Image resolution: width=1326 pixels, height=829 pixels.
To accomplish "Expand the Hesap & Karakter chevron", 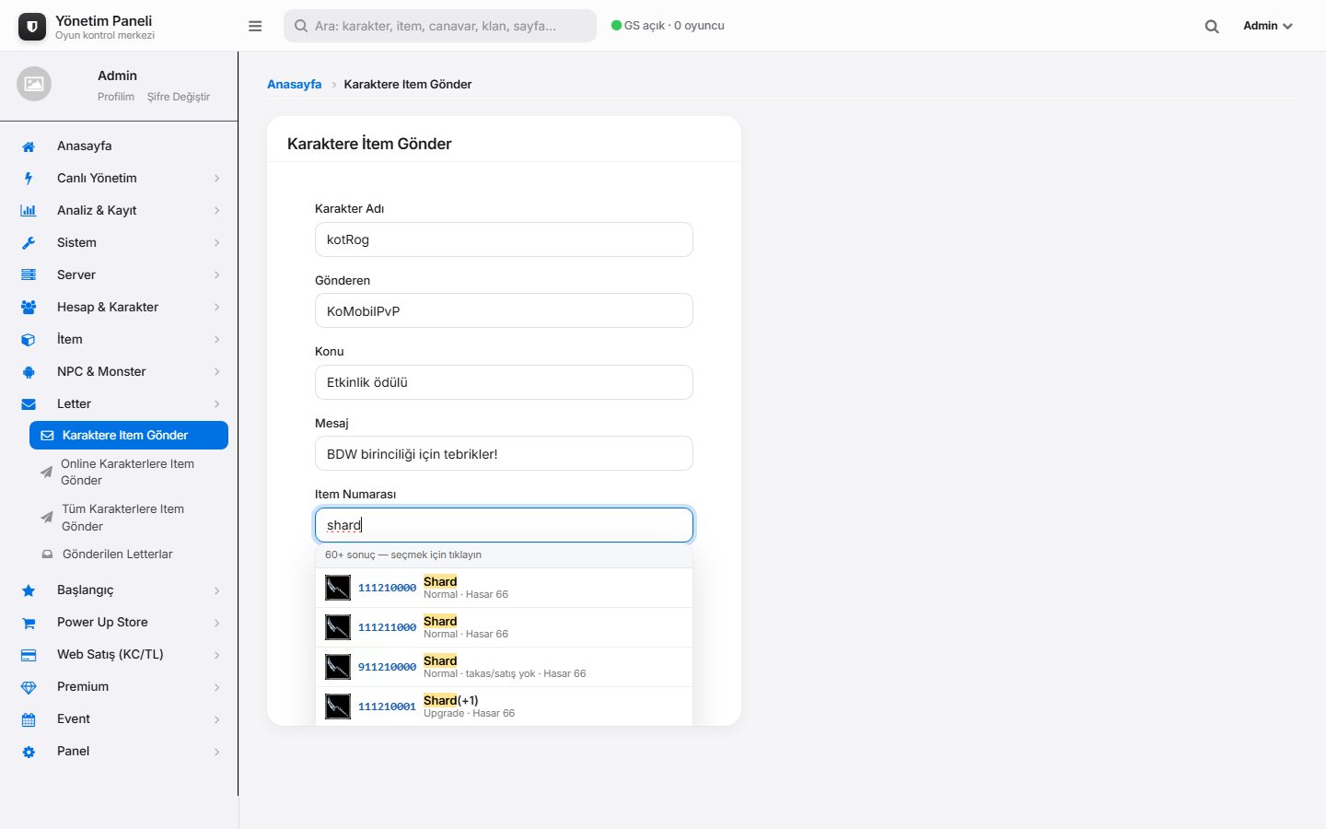I will tap(217, 308).
